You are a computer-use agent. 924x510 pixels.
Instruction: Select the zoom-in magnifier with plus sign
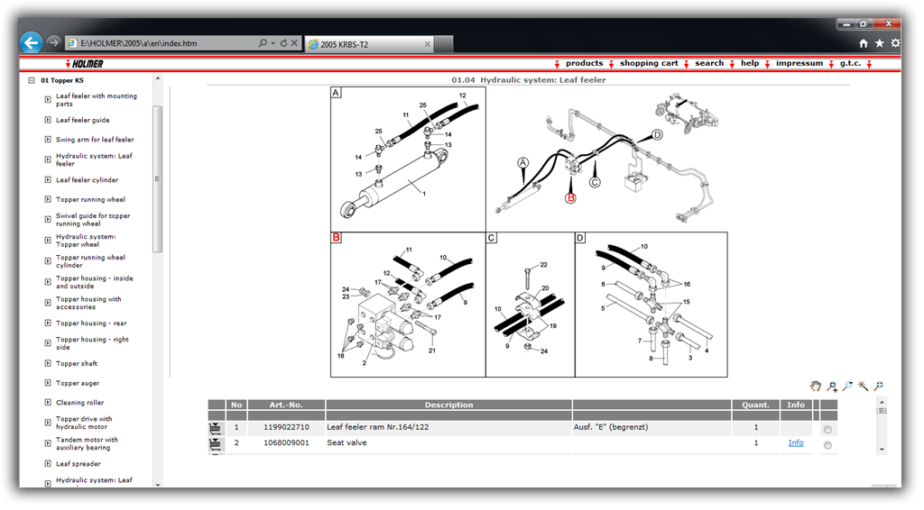click(831, 386)
